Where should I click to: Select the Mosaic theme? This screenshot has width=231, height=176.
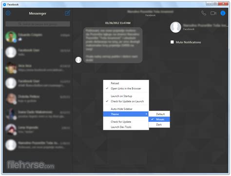159,119
